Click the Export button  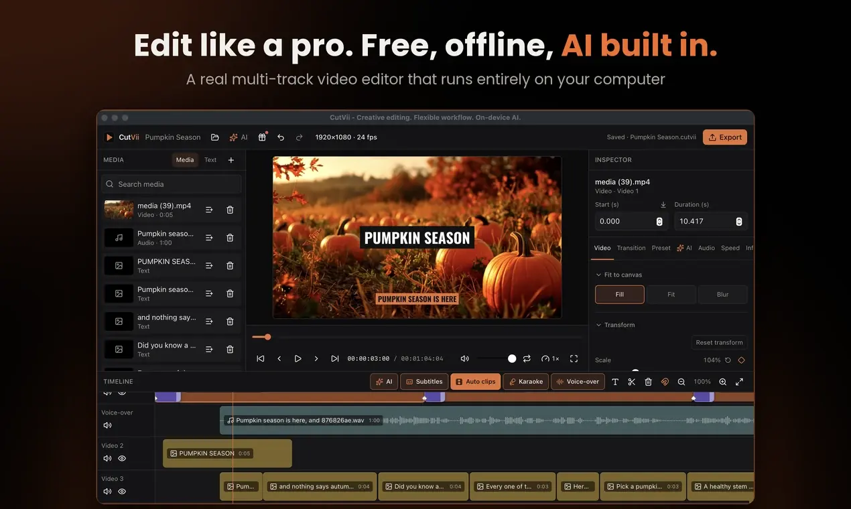[725, 137]
